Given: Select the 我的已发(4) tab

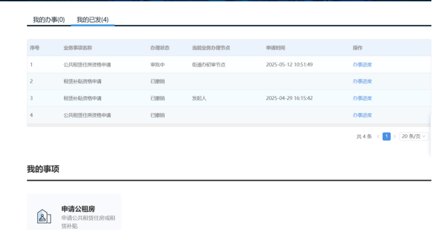Looking at the screenshot, I should 92,20.
